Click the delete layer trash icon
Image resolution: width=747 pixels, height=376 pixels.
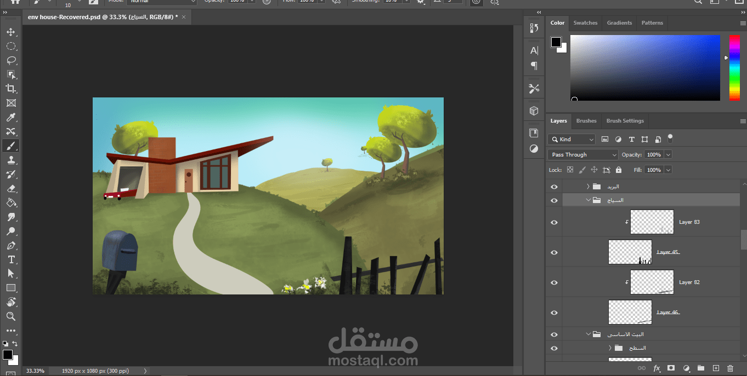(x=730, y=368)
